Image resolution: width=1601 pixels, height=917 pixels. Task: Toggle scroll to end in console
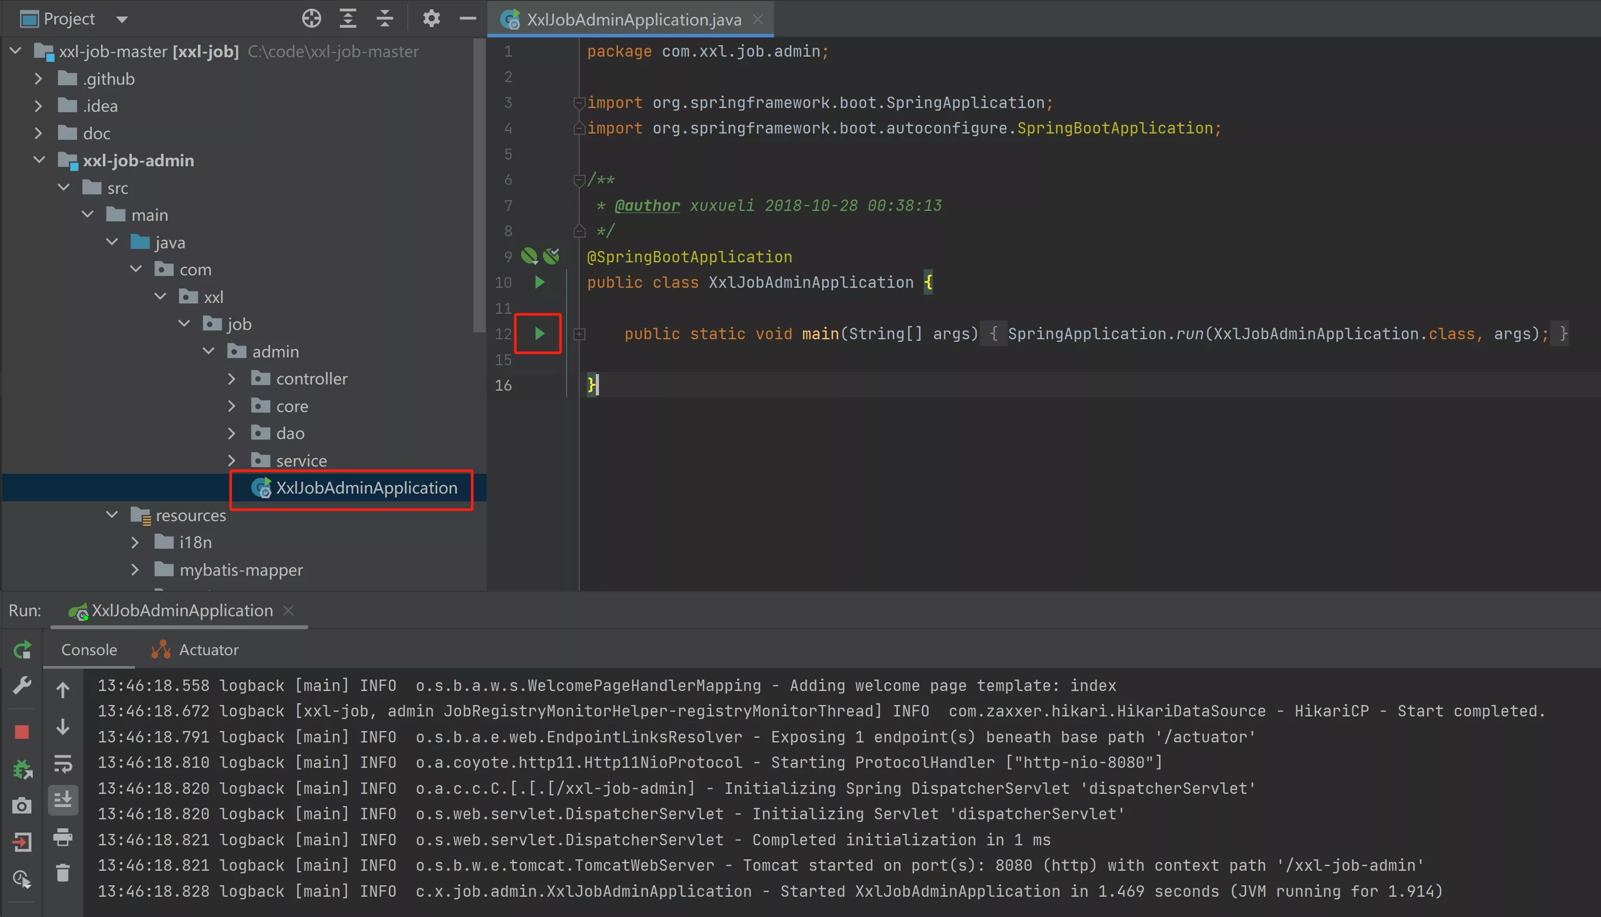(62, 800)
